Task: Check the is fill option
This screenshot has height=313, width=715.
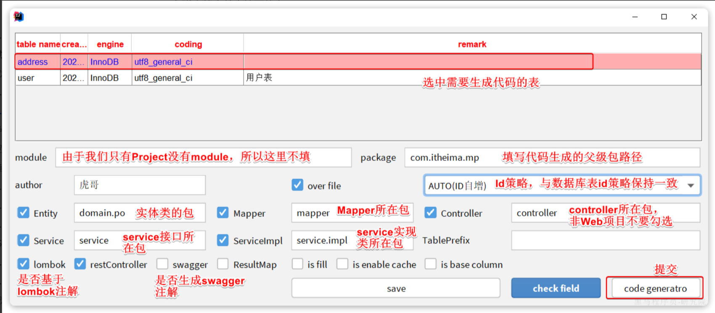Action: pyautogui.click(x=298, y=264)
